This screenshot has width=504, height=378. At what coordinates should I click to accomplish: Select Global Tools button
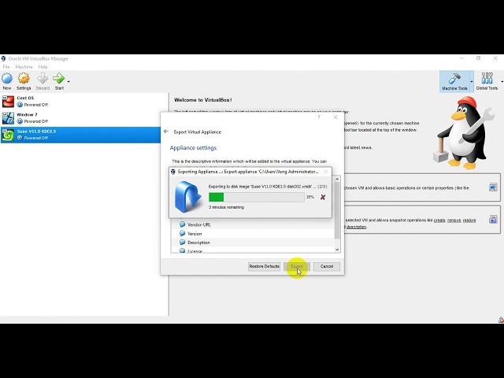pos(487,81)
